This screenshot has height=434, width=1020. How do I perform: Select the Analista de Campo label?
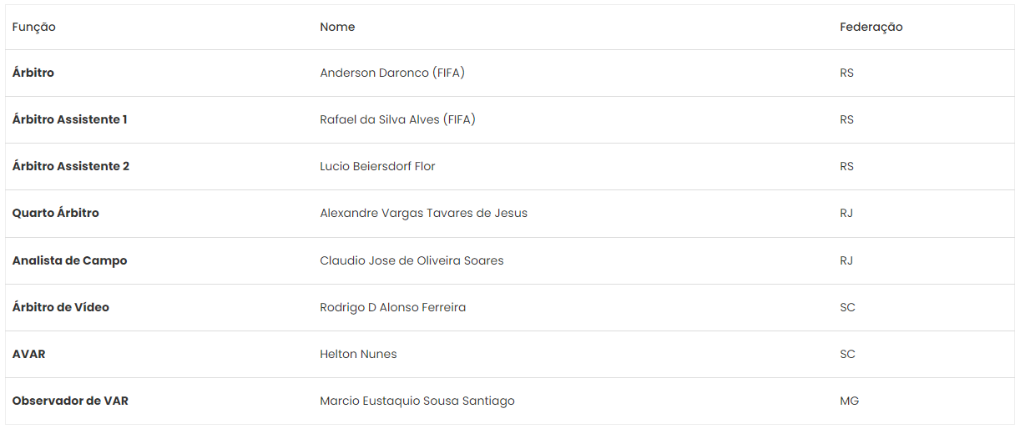(69, 260)
